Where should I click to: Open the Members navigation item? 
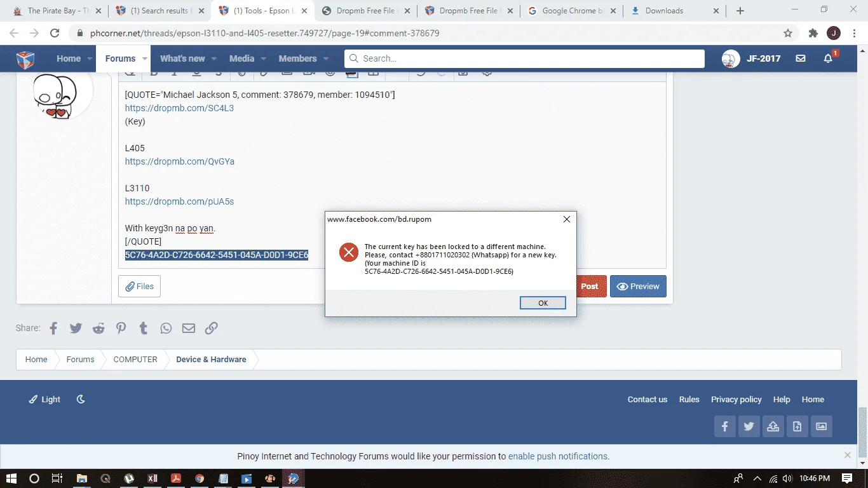pos(297,58)
